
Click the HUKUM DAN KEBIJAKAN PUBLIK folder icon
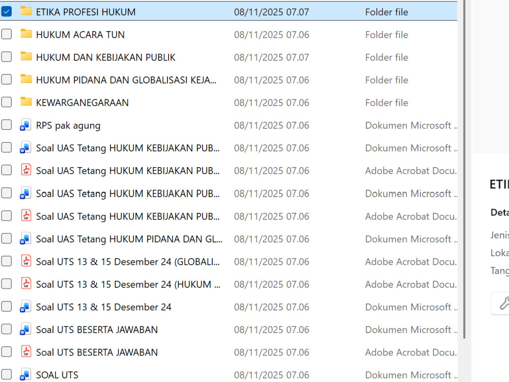(26, 57)
